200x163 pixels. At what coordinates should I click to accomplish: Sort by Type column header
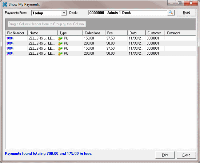70,33
